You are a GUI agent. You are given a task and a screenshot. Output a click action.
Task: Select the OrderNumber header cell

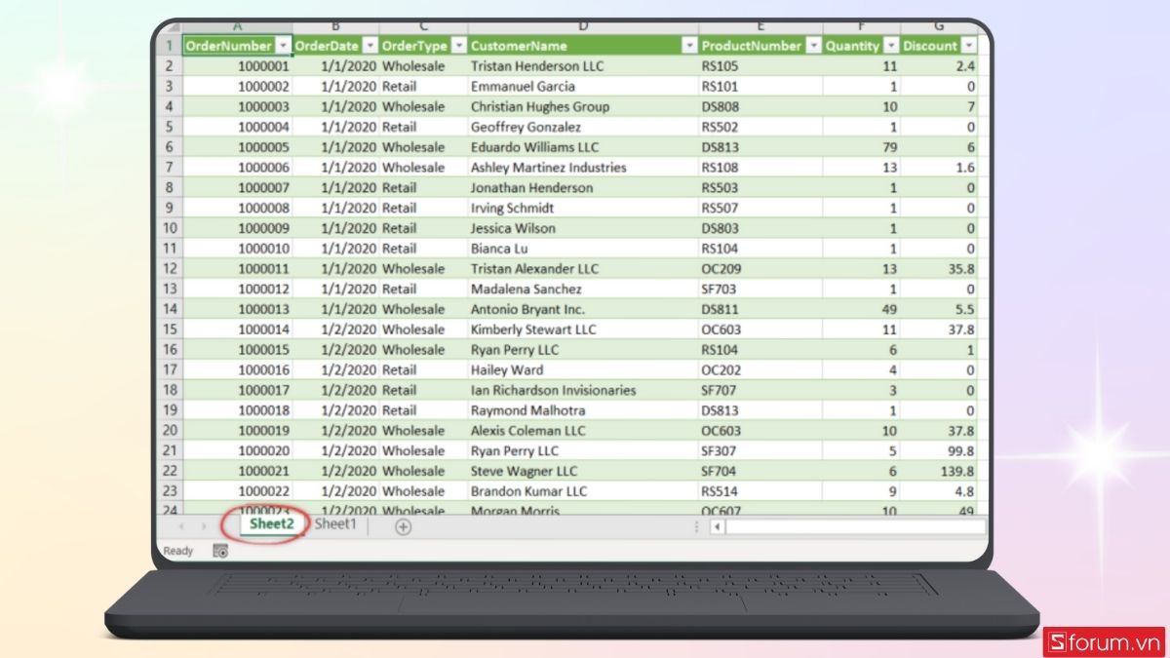tap(237, 46)
